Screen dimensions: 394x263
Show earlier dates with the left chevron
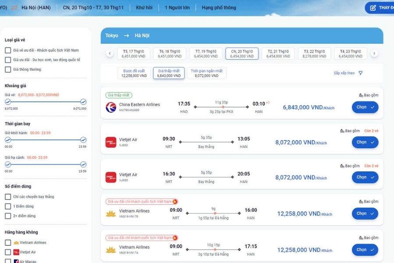point(110,53)
